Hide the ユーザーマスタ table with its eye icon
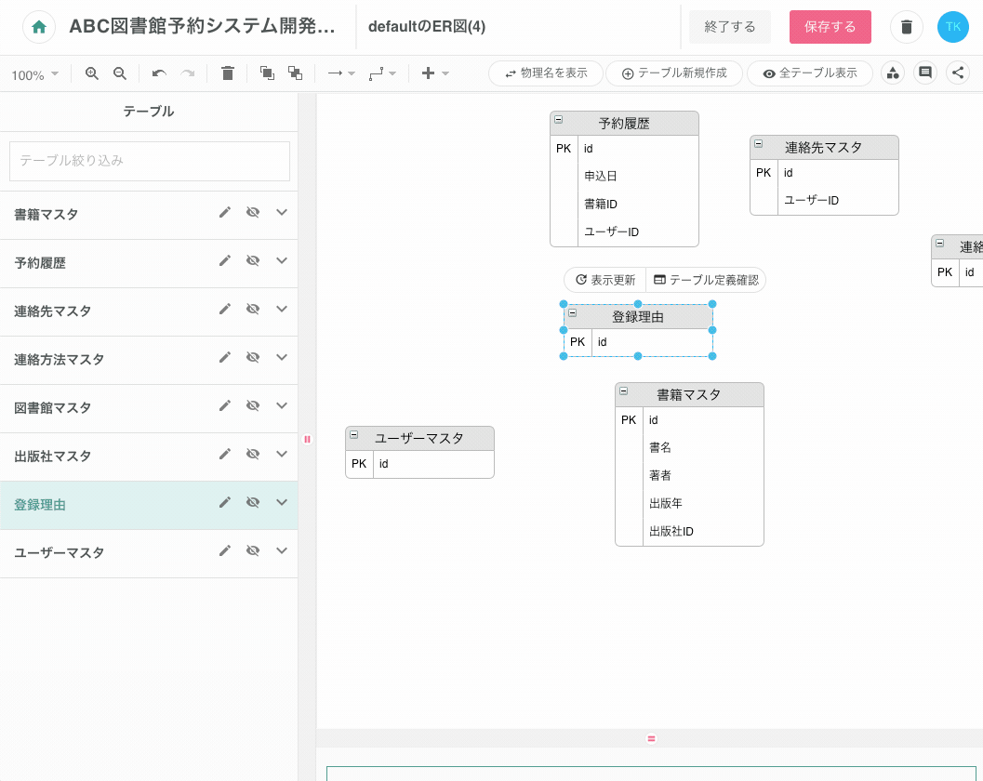The image size is (983, 781). [252, 550]
